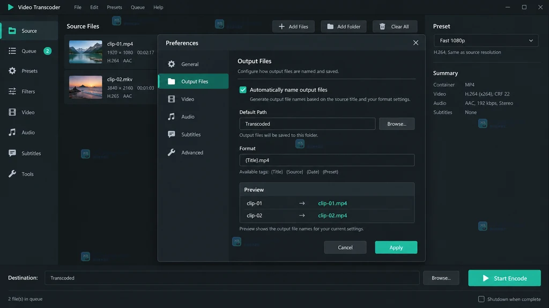Click the Clear All trash icon

point(382,27)
